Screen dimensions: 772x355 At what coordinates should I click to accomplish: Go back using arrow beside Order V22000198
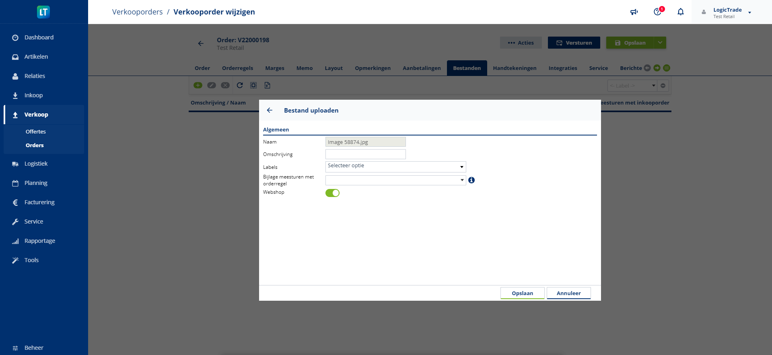coord(201,43)
